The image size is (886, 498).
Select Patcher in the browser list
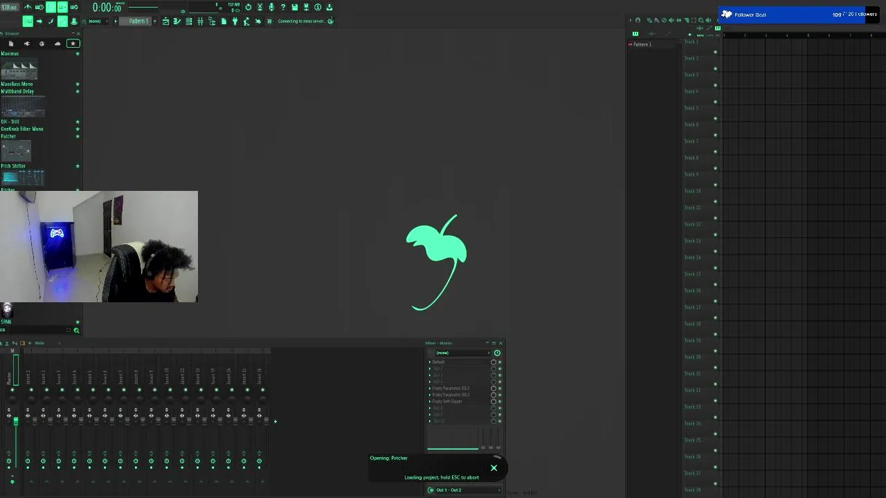(x=8, y=136)
